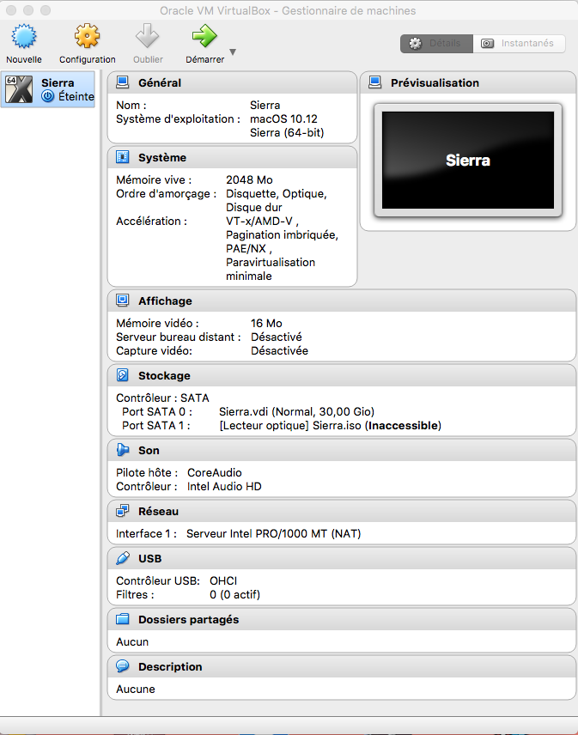
Task: Click the Serveur bureau distant Désactivé value
Action: (x=276, y=337)
